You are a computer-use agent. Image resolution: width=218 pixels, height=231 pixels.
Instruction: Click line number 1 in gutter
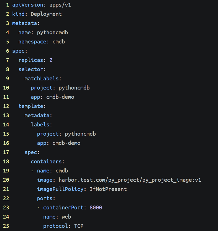[x=8, y=5]
